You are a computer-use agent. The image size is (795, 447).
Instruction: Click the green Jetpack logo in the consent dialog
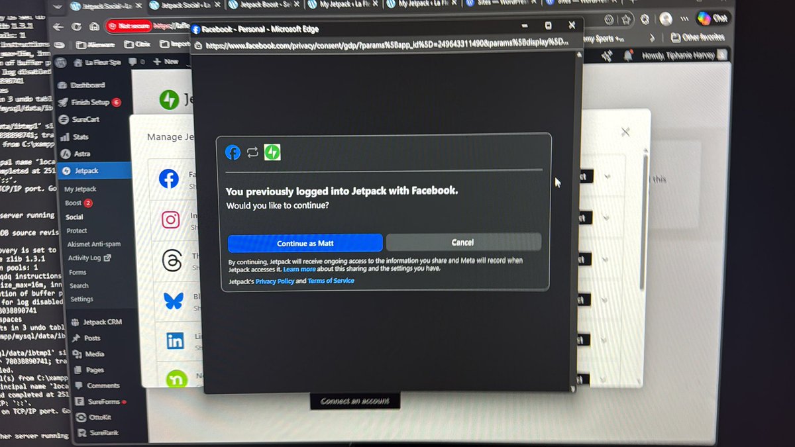(272, 152)
